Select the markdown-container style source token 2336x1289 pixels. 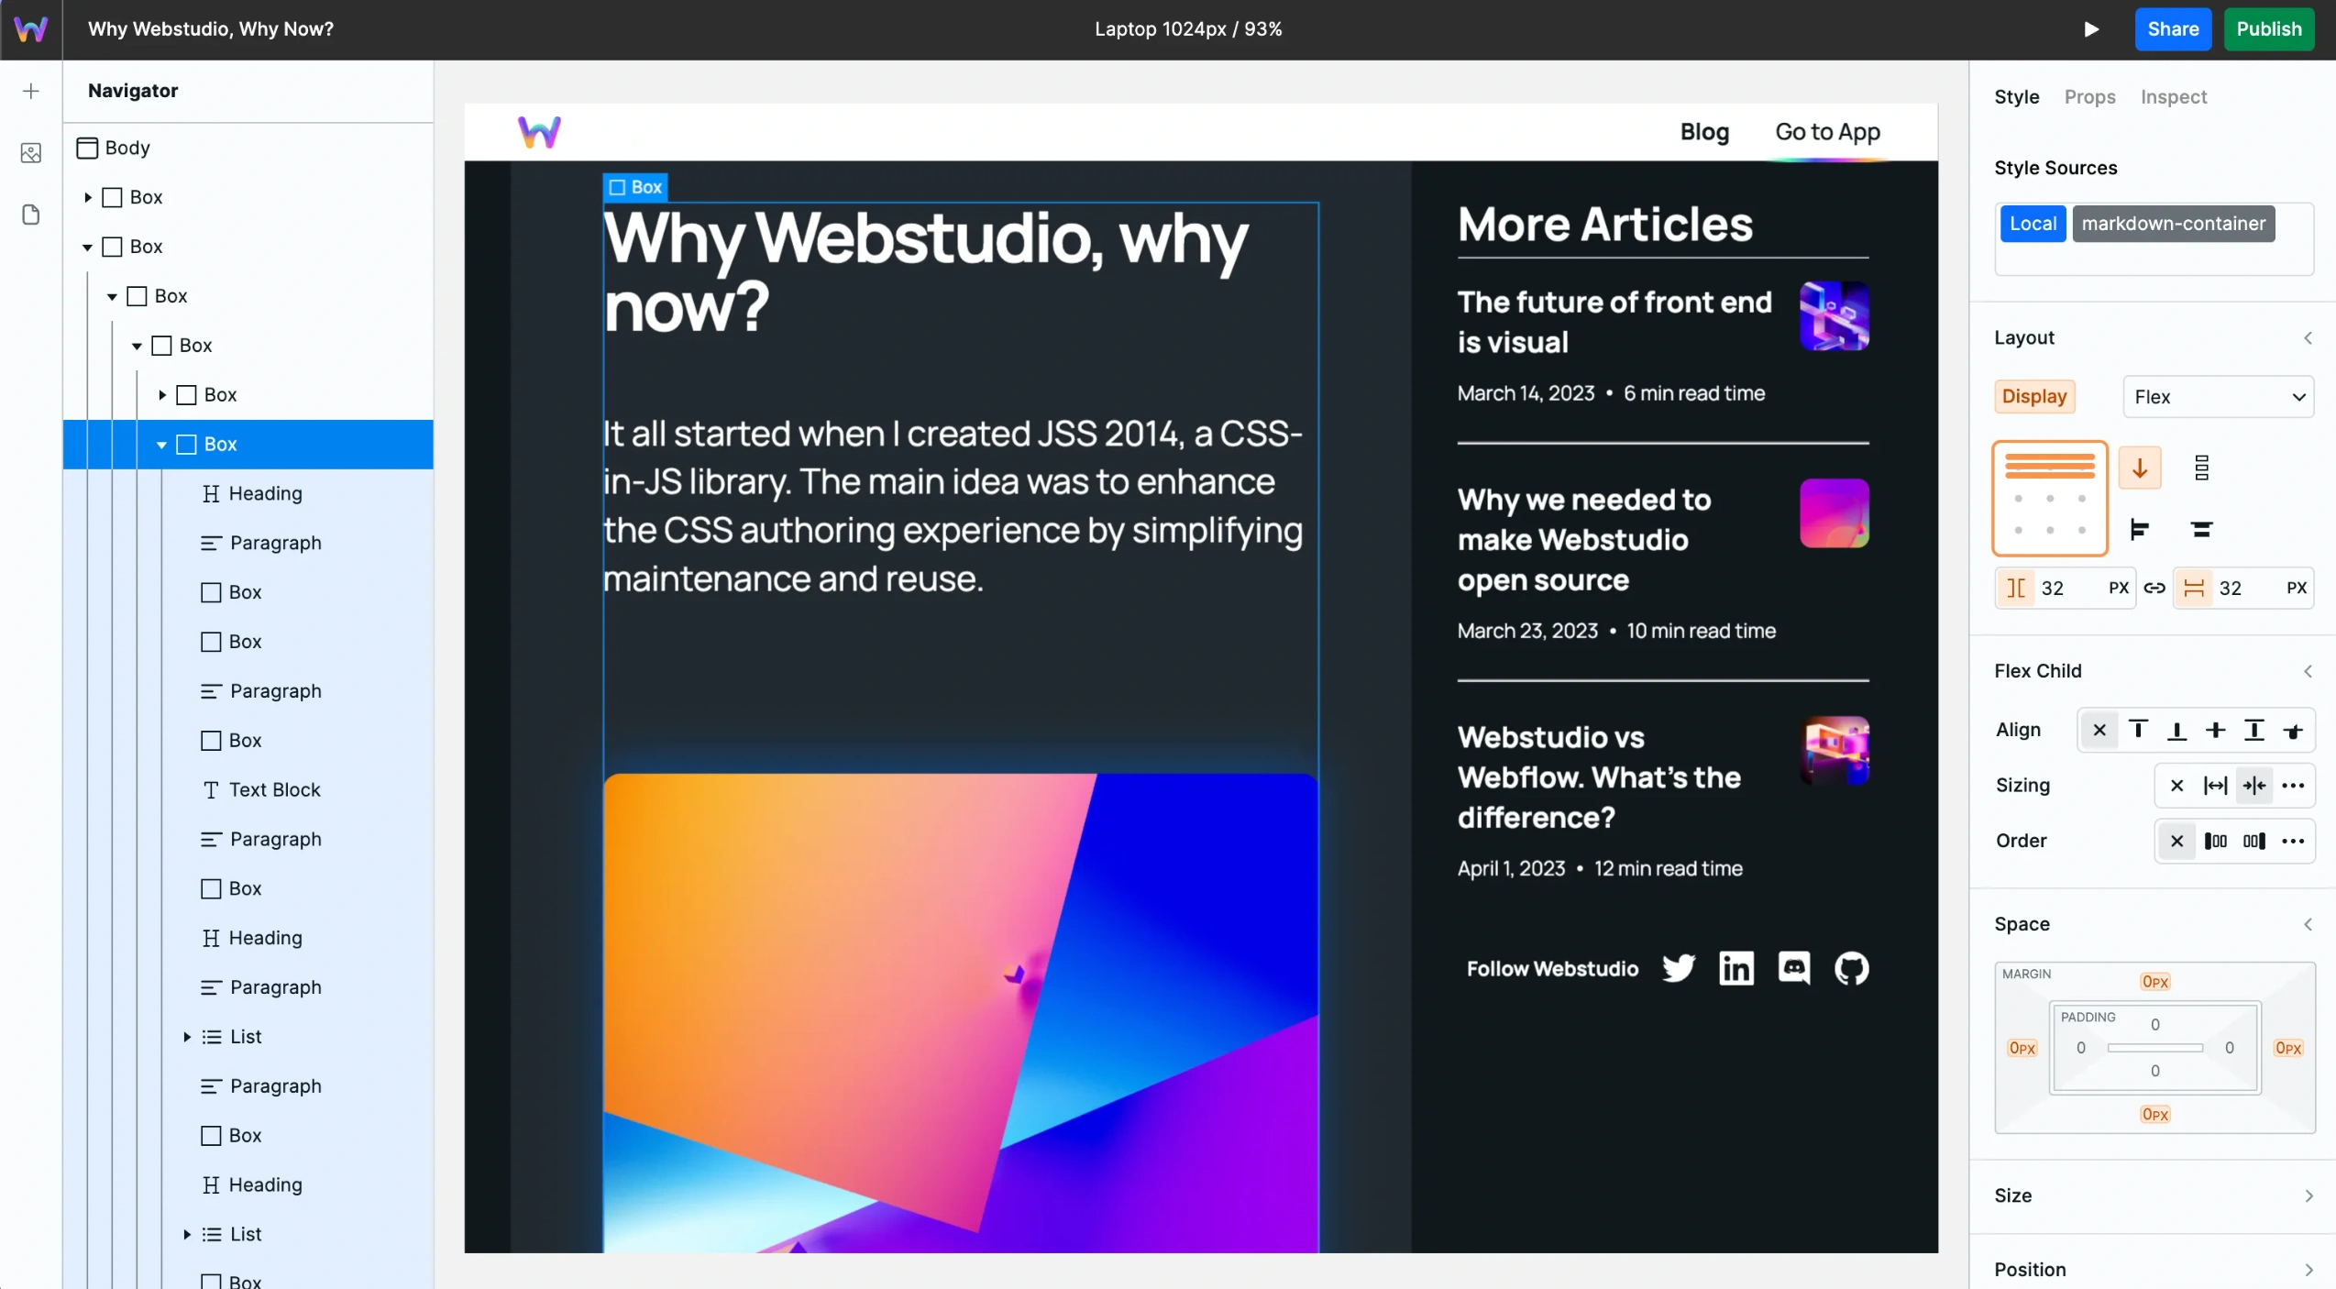tap(2173, 224)
